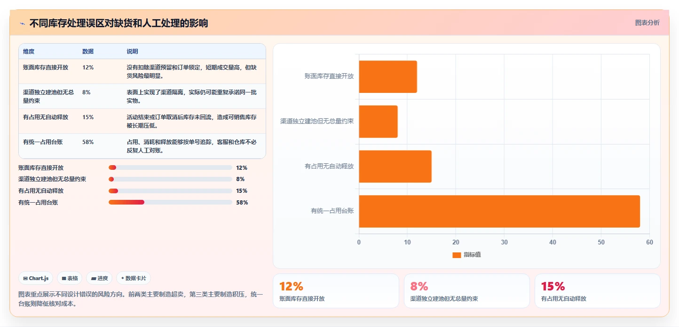Open the 15% data card
Viewport: 679px width, 327px height.
click(598, 291)
